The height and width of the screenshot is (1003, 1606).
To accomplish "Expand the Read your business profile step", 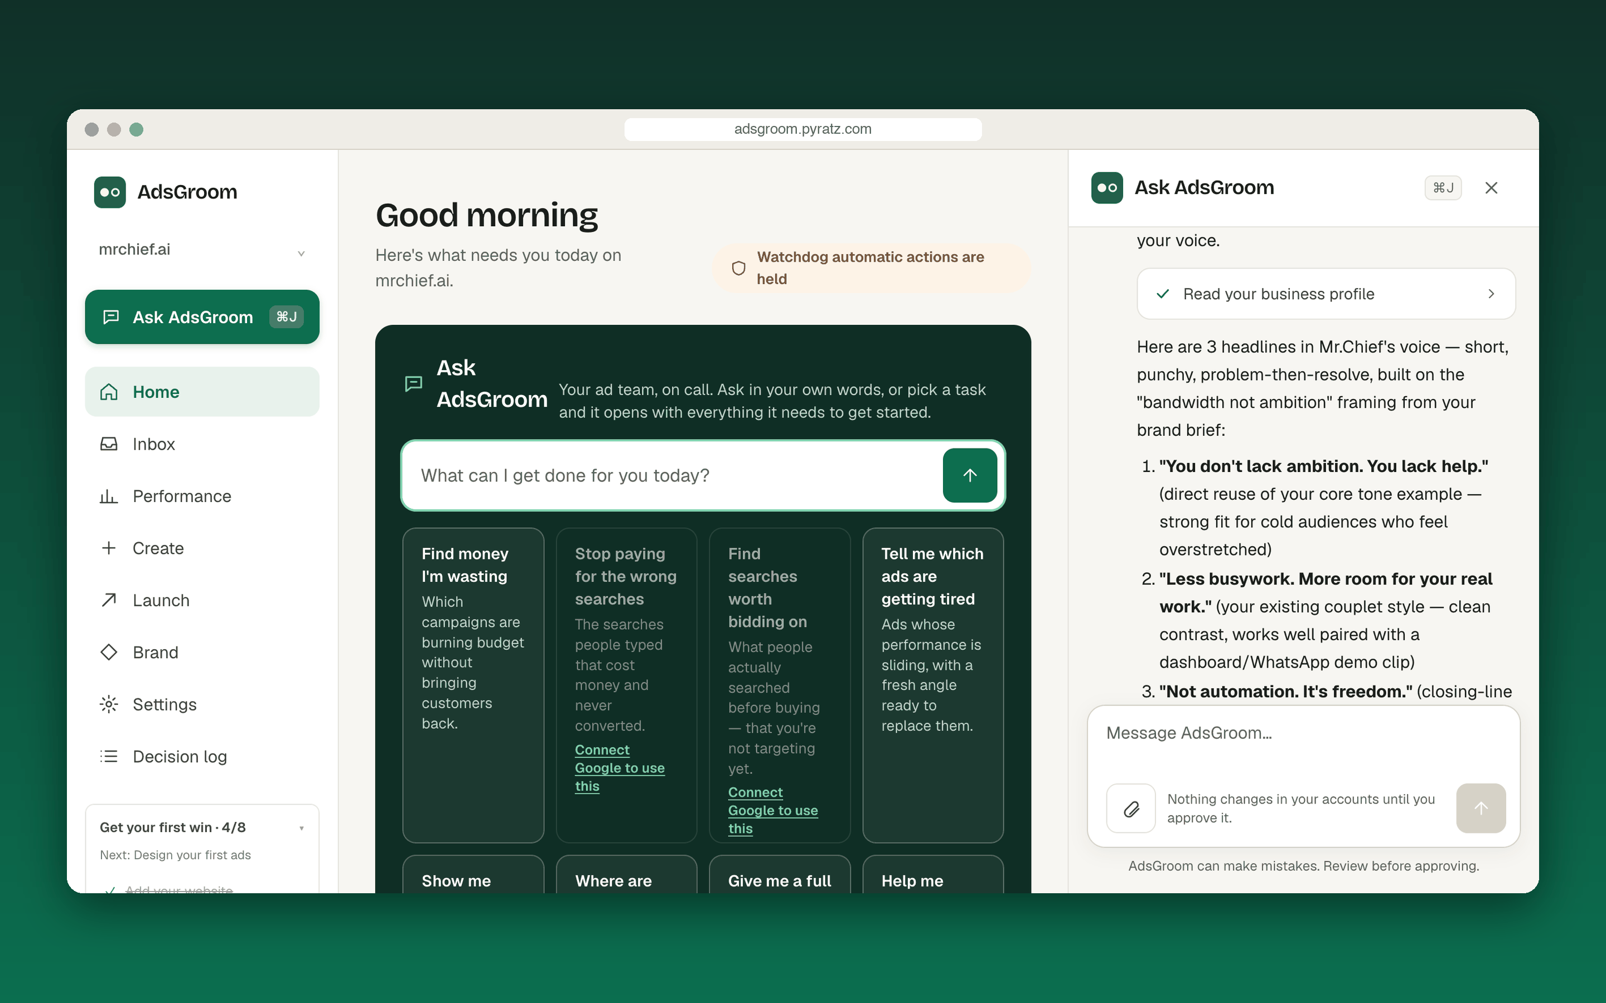I will [1326, 293].
